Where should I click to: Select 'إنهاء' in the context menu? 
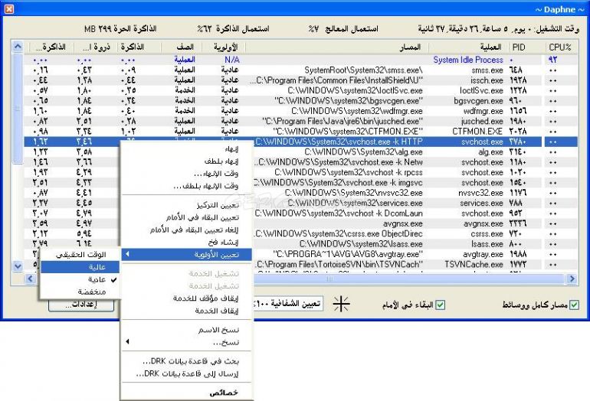point(187,149)
